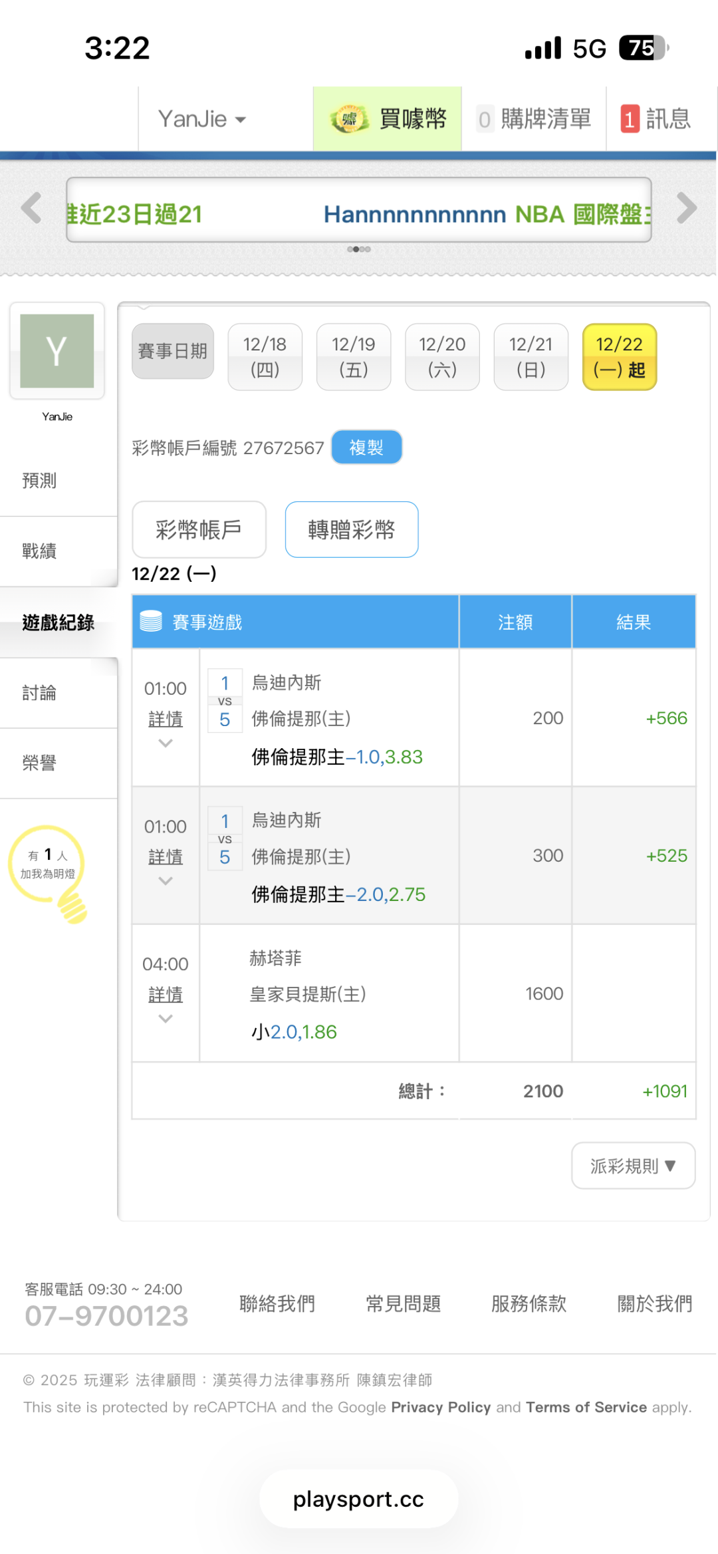Click the blue 複製 button
The image size is (718, 1554).
[x=366, y=448]
